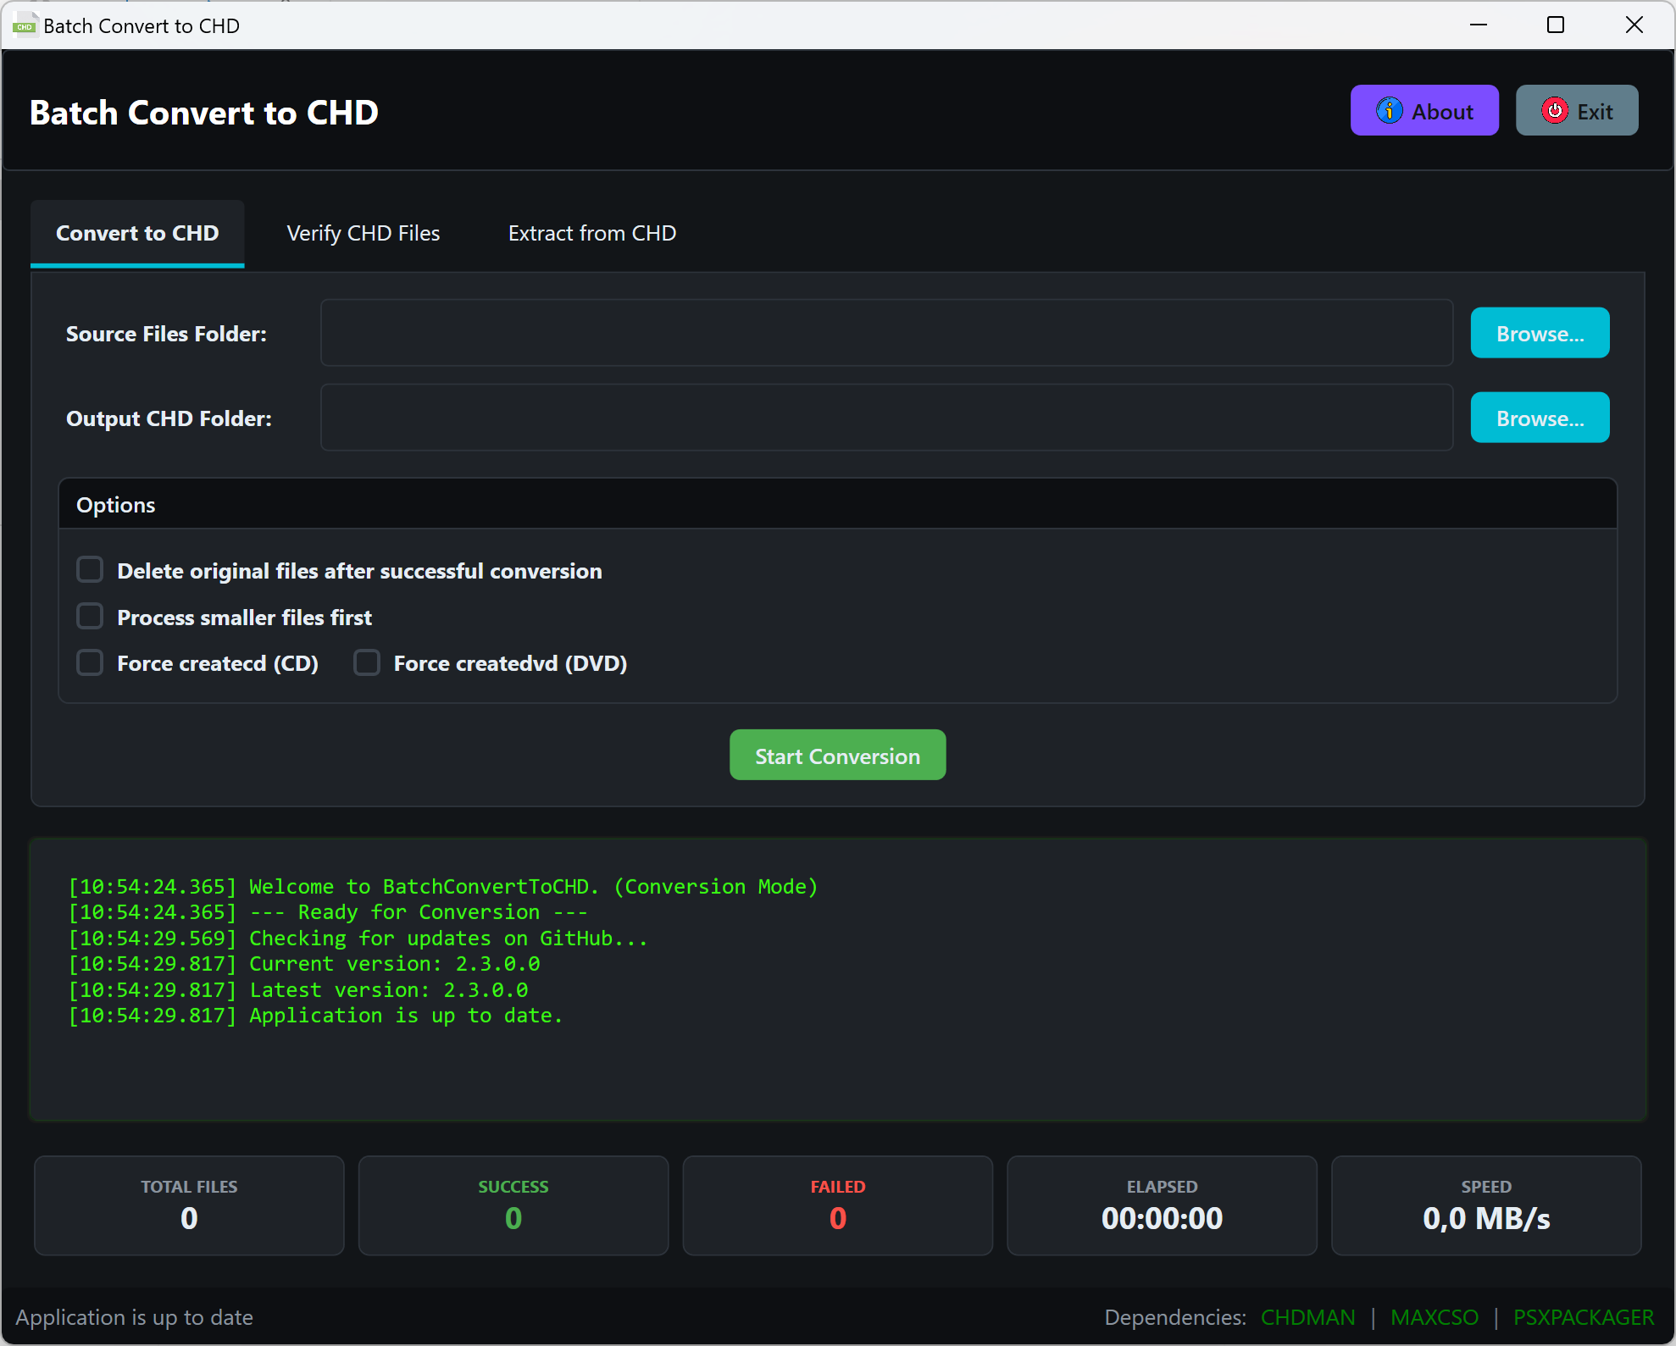Click the Source Files Folder input field

(x=886, y=333)
